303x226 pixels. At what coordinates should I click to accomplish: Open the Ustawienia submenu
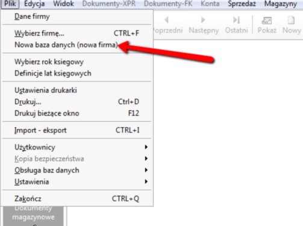77,182
